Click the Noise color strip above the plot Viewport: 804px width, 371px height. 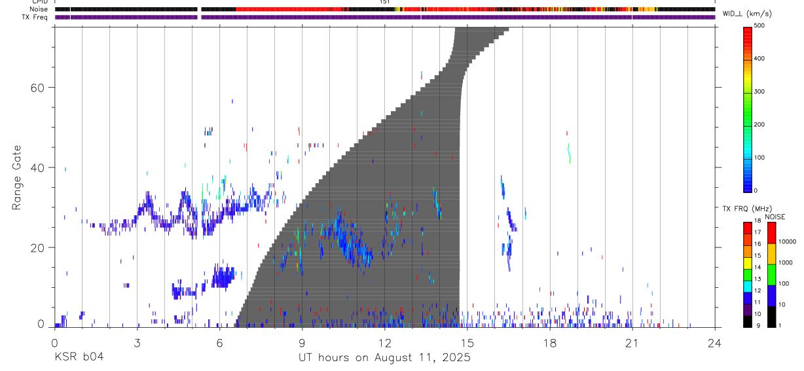click(x=384, y=9)
